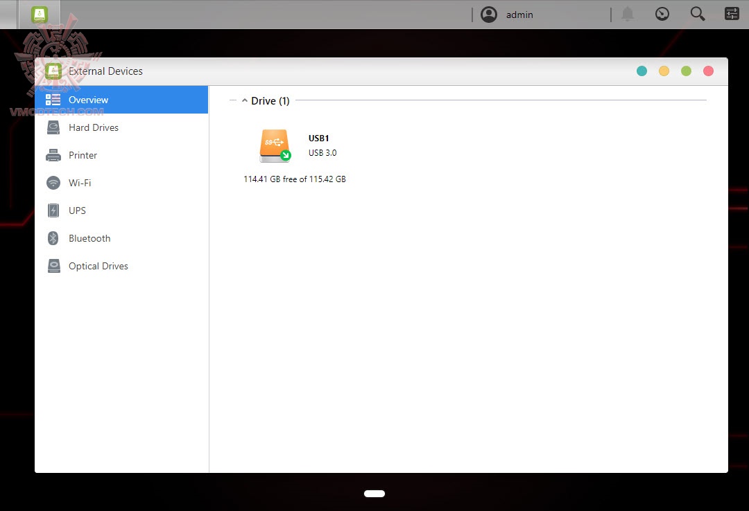Select the USB1 drive icon

(275, 145)
